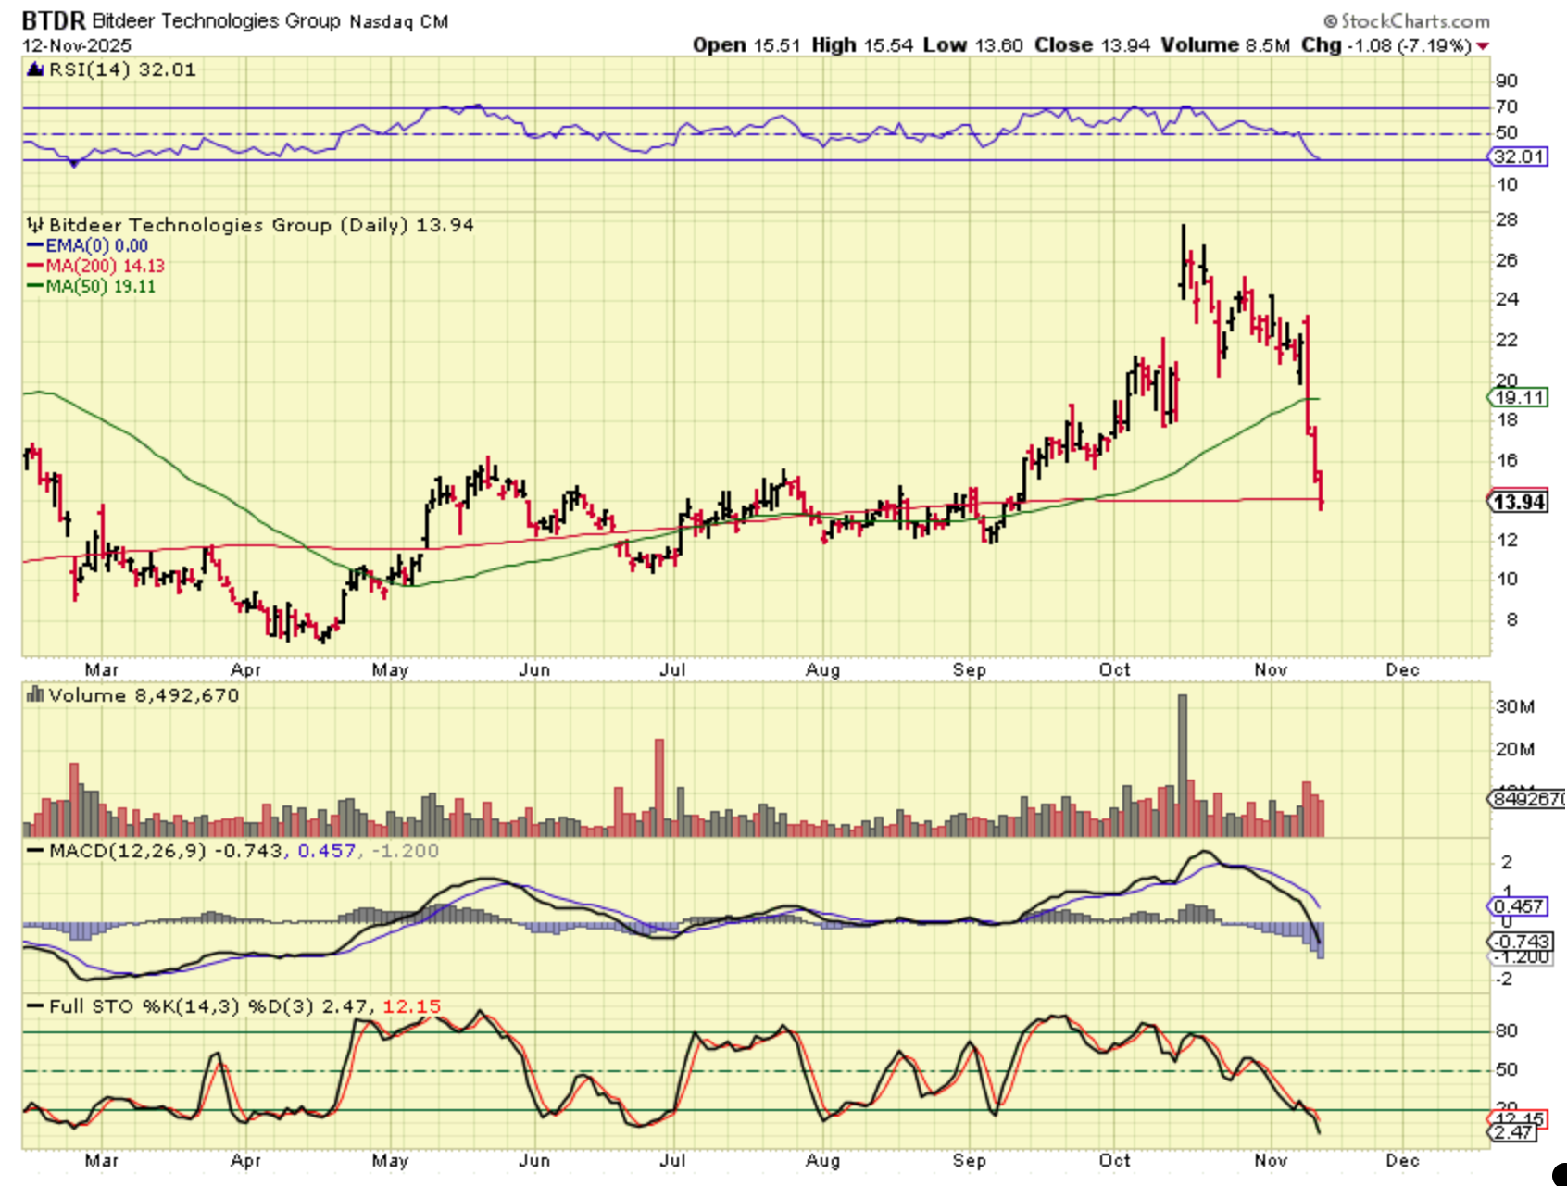Click the Chg -1.08 (-7.19%) value
The height and width of the screenshot is (1186, 1567).
[x=1386, y=45]
